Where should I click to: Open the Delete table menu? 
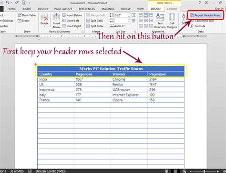tap(44, 21)
